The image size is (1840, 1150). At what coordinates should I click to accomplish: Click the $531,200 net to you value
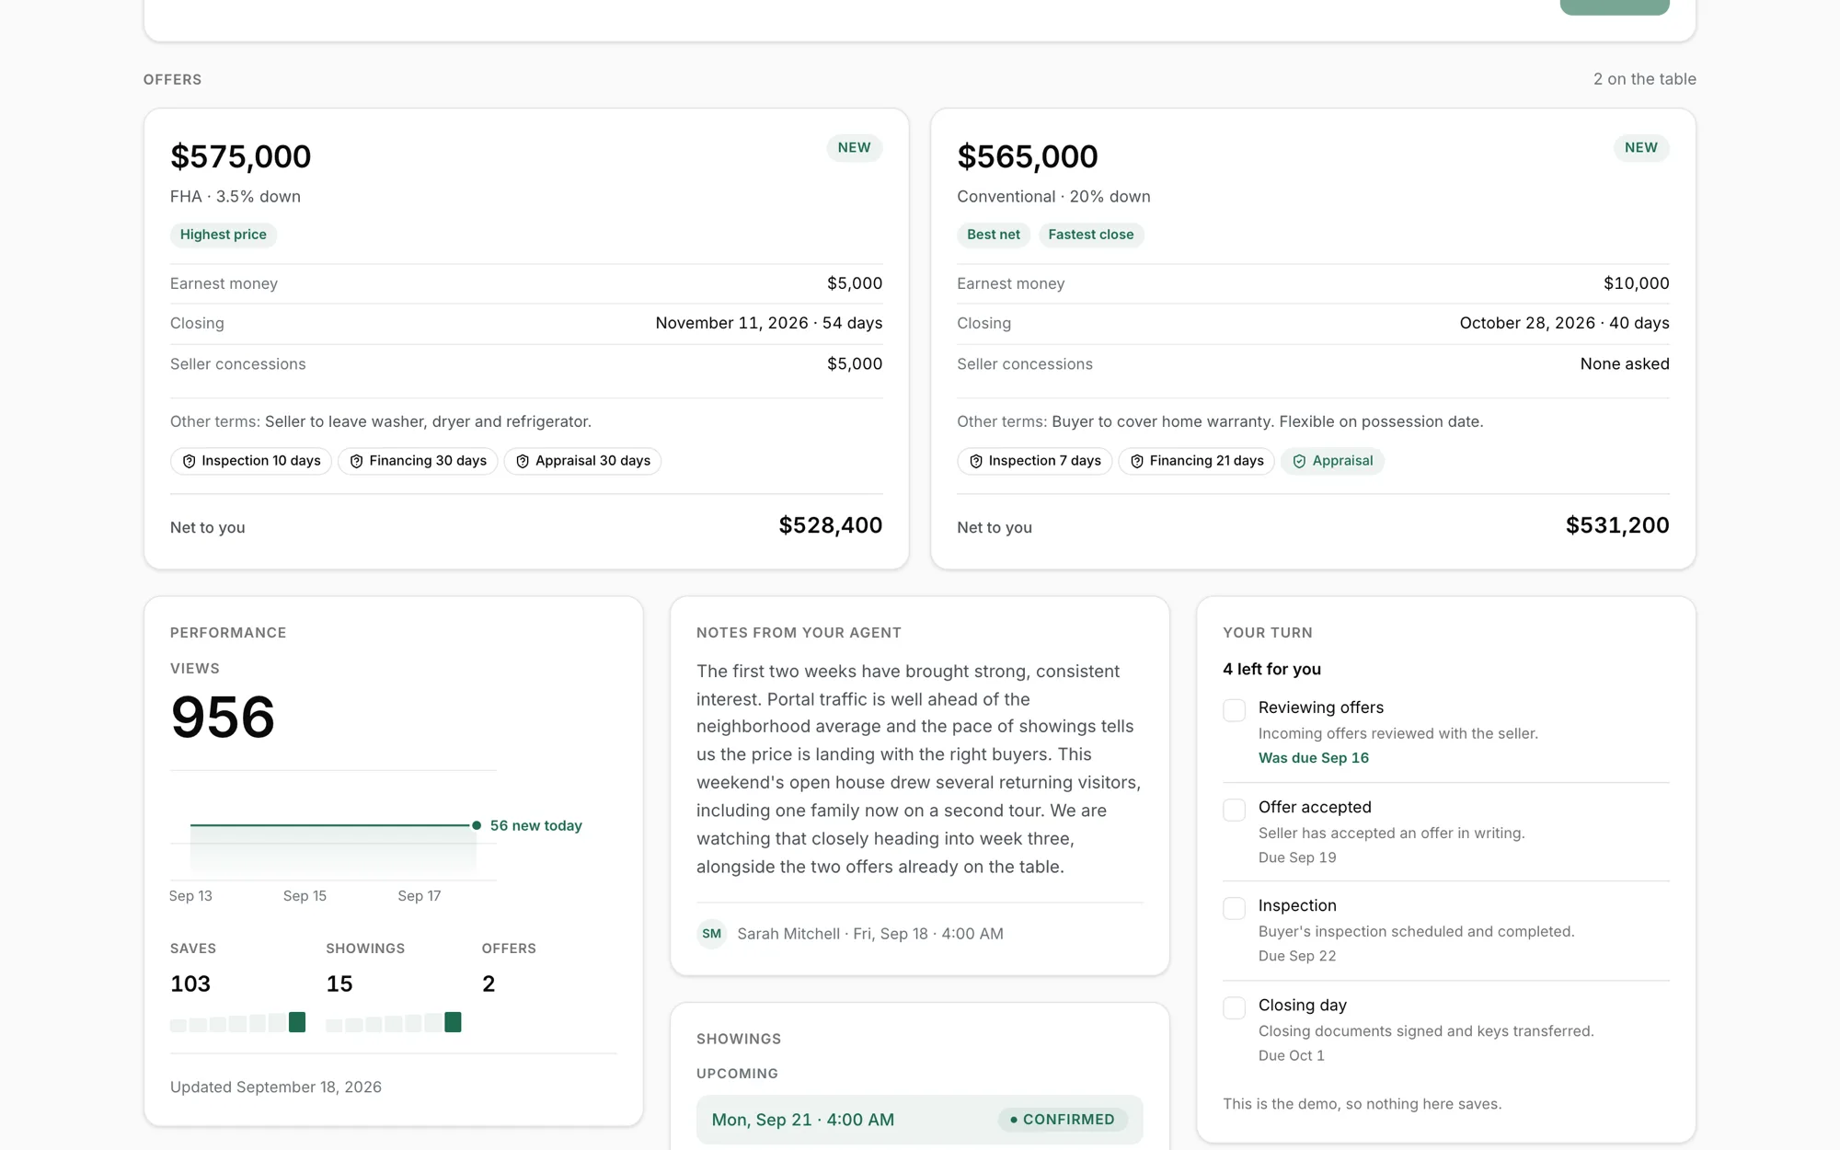click(1617, 525)
